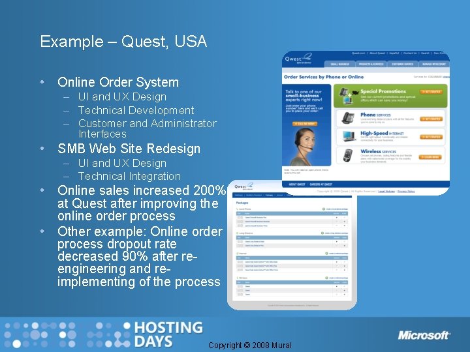Screen dimensions: 470x352
Task: Click the computer icon beside High-Speed Internet
Action: [349, 136]
